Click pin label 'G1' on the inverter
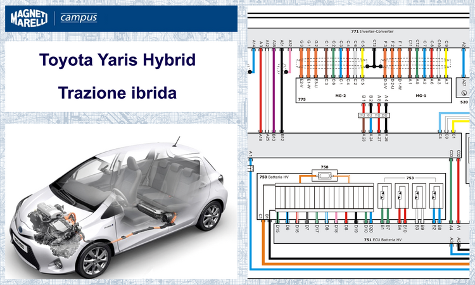This screenshot has width=475, height=285. pos(308,44)
